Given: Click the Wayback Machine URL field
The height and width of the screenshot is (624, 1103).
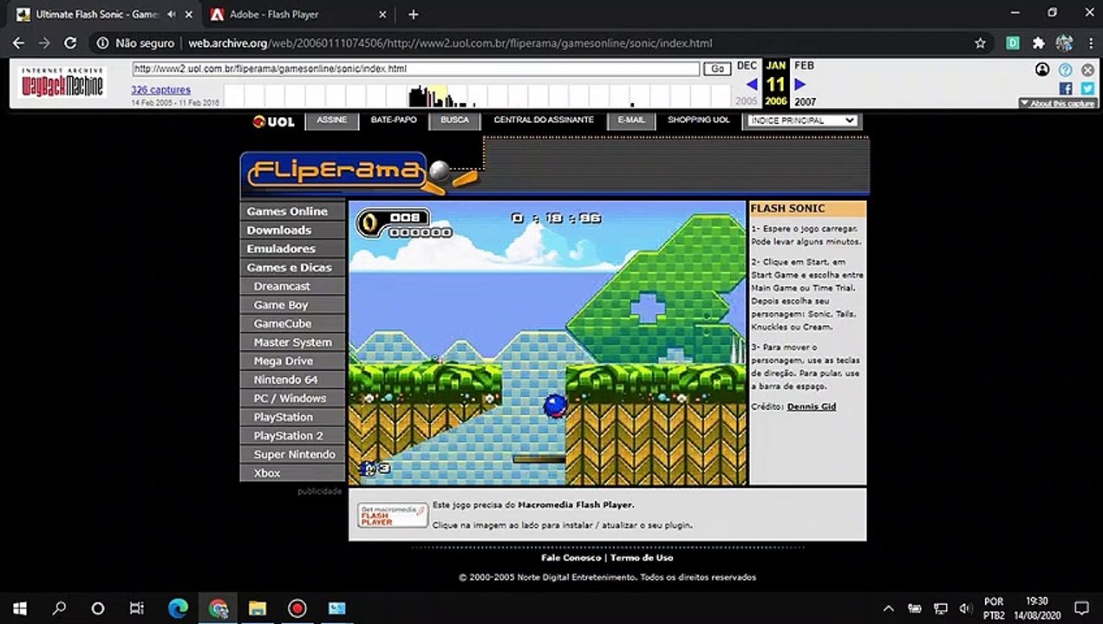Looking at the screenshot, I should click(x=415, y=68).
